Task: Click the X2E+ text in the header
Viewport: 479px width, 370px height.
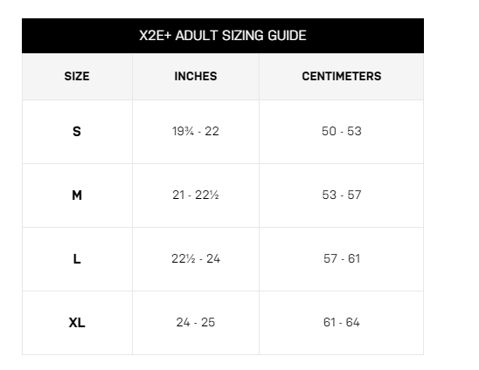Action: click(156, 36)
